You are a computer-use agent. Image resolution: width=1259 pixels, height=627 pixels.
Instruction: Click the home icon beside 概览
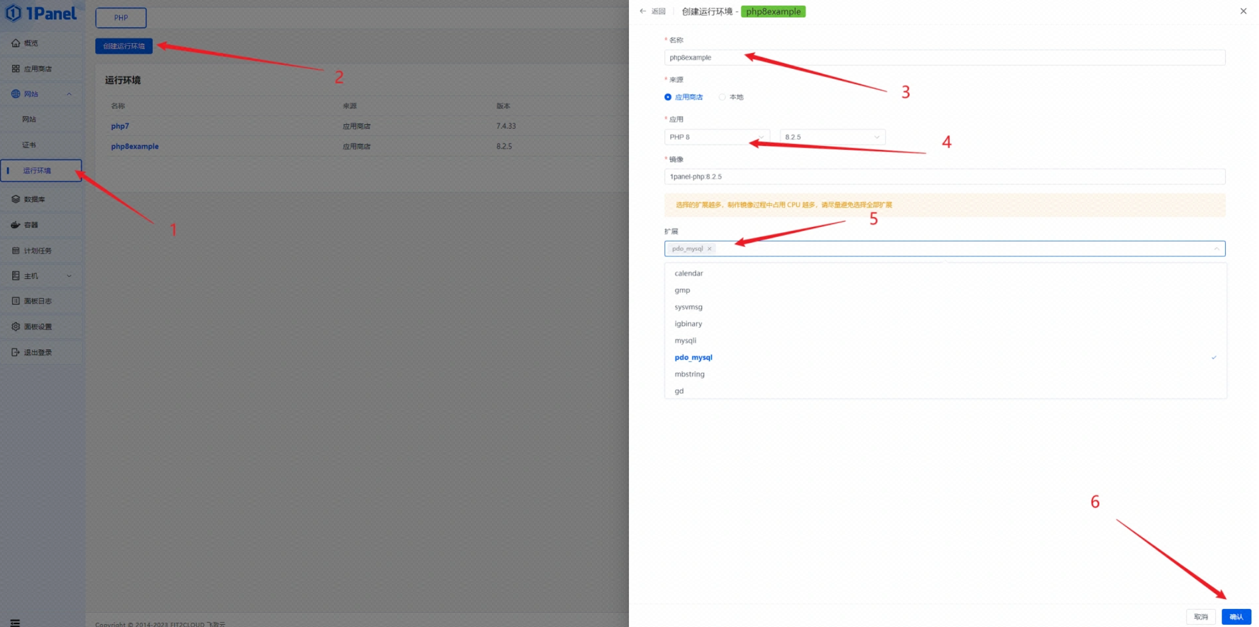(x=16, y=43)
